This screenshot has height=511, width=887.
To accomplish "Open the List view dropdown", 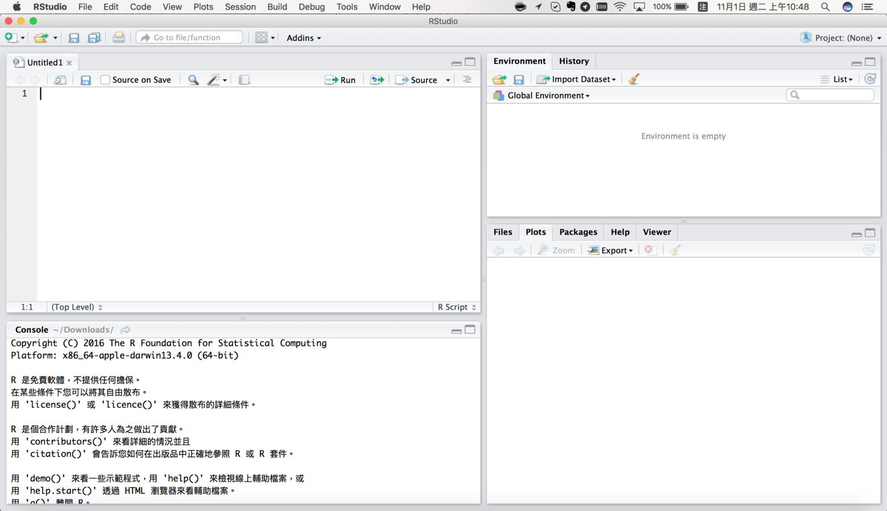I will click(x=836, y=79).
